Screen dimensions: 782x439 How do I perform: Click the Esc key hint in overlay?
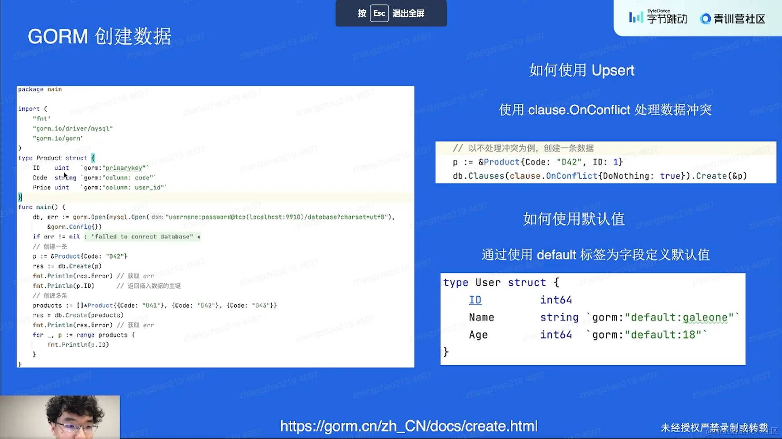click(x=379, y=13)
